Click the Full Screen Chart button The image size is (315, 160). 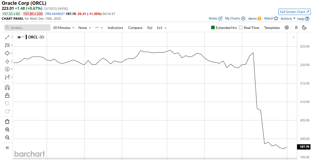click(295, 12)
